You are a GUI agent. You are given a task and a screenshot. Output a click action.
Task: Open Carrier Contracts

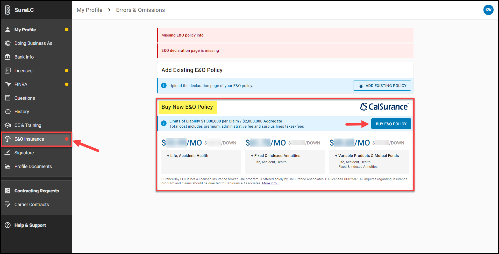(36, 205)
